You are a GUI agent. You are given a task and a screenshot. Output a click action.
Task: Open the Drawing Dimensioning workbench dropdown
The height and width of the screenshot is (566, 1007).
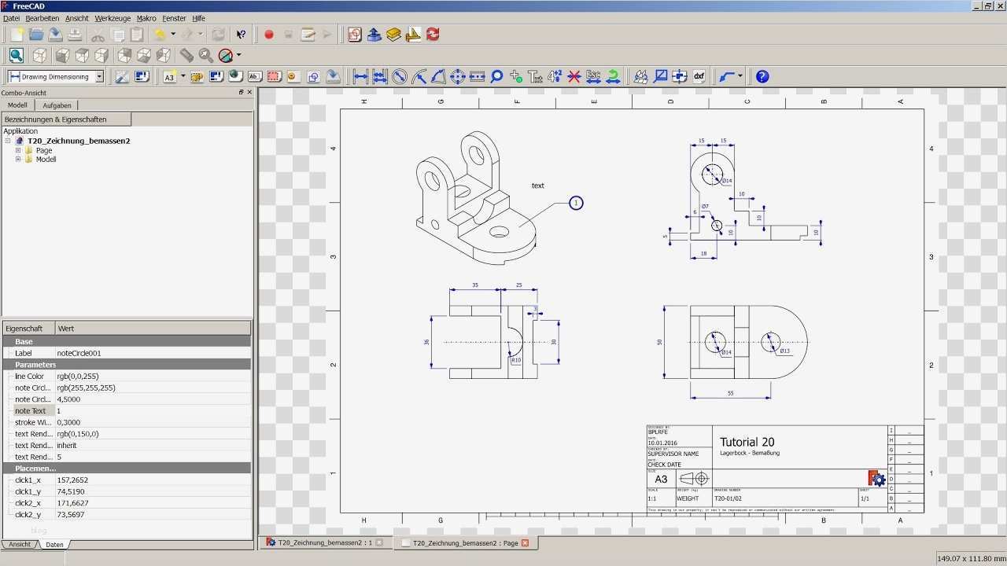coord(99,77)
